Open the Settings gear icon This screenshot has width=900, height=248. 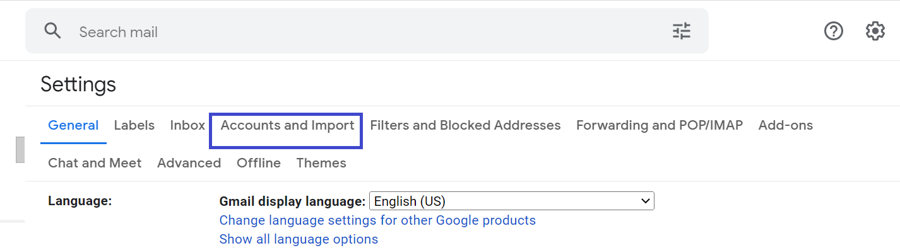pos(875,31)
